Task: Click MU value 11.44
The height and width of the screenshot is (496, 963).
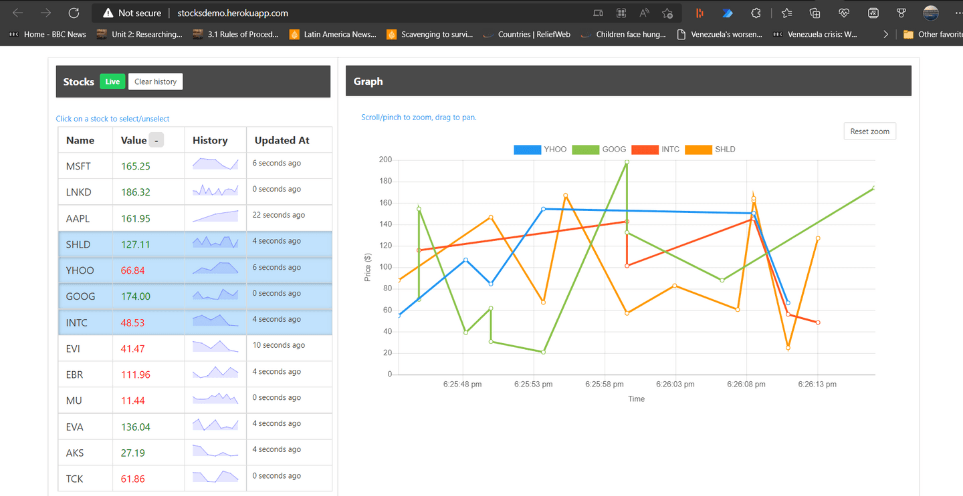Action: tap(133, 401)
